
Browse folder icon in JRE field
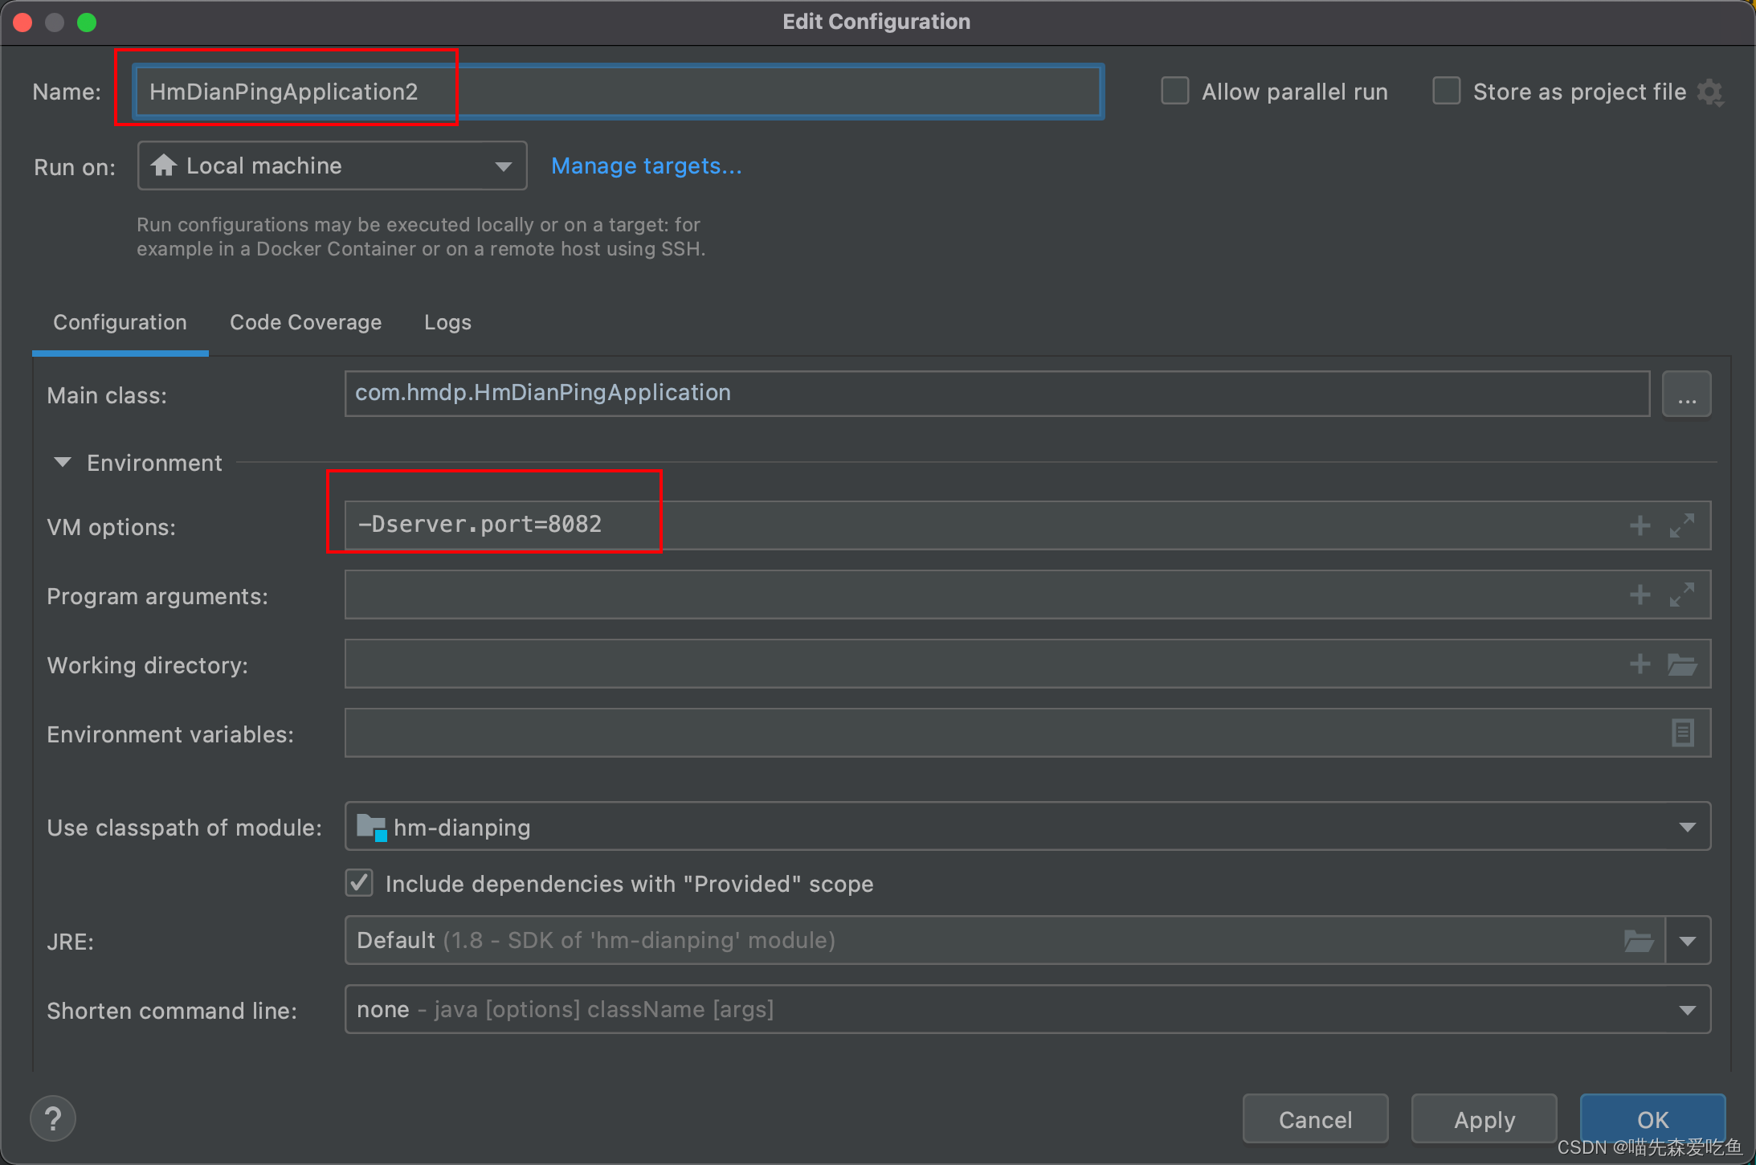pos(1639,940)
